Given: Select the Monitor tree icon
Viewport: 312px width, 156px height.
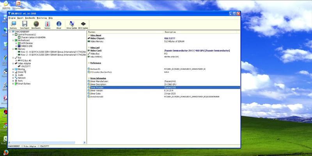Looking at the screenshot, I should click(x=16, y=69).
